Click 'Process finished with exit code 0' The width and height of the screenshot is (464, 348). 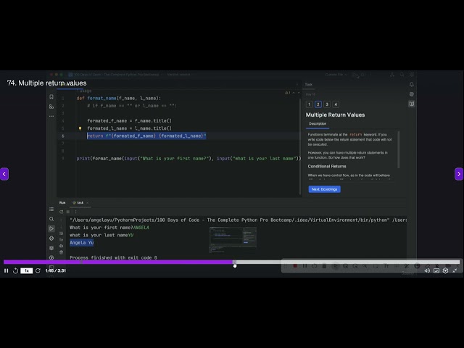(113, 258)
